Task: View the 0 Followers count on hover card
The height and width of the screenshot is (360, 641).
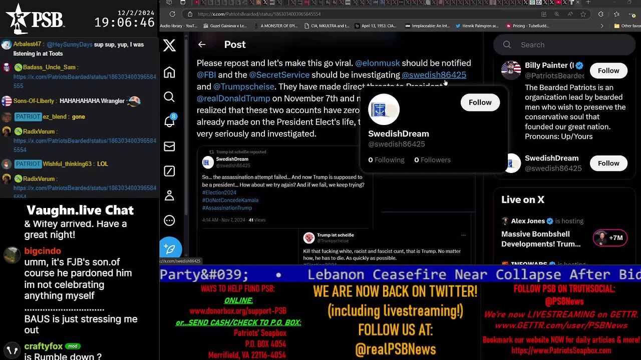Action: 432,160
